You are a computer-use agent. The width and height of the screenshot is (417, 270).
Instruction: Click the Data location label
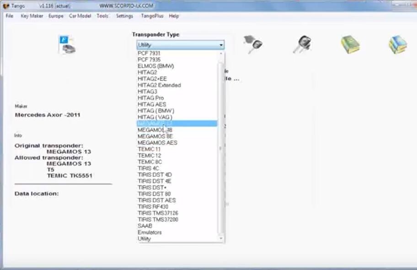click(x=37, y=193)
